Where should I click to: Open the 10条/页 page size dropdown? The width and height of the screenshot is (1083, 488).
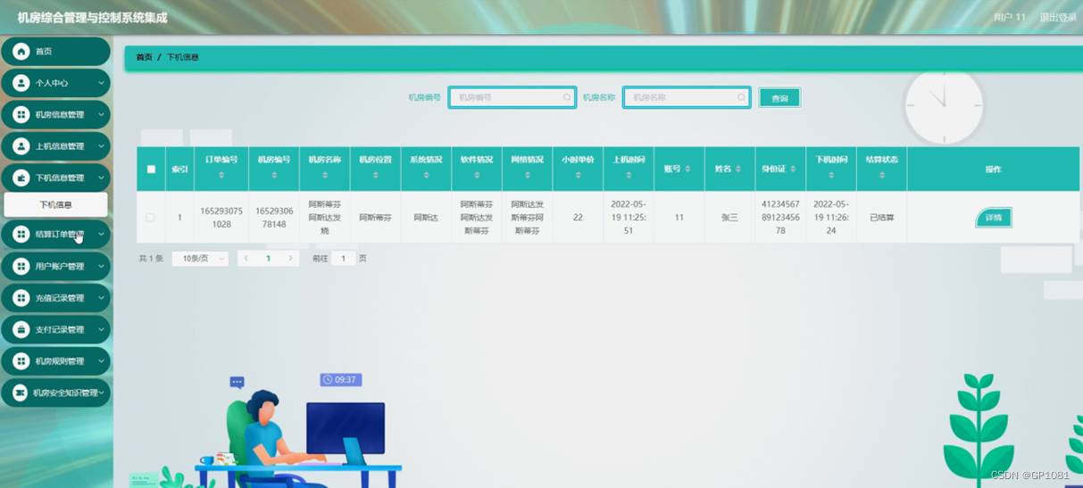200,259
